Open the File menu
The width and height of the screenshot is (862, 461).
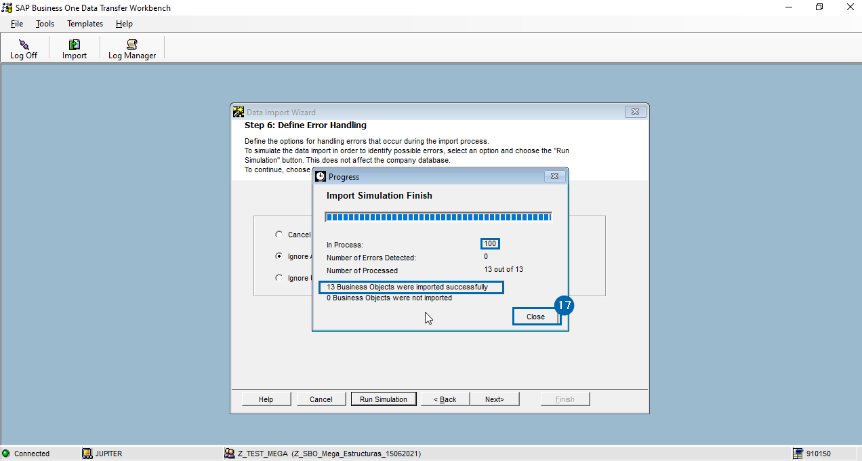click(x=17, y=24)
